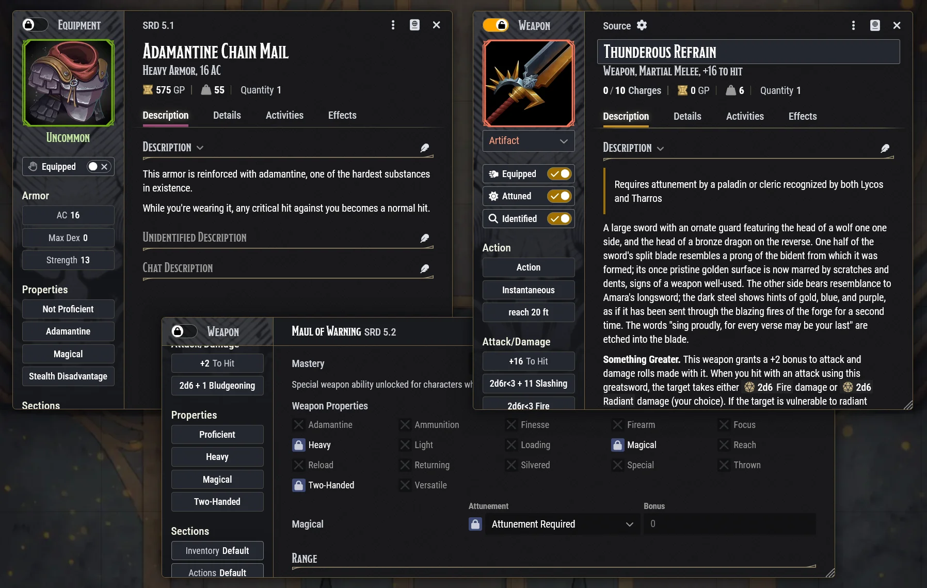Toggle the Magical weapon property checkbox
Image resolution: width=927 pixels, height=588 pixels.
click(617, 445)
